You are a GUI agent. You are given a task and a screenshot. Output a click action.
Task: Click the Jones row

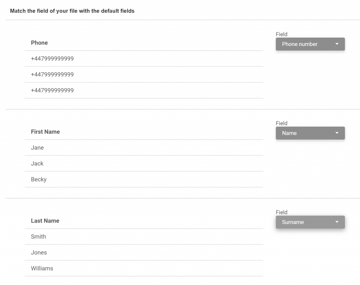coord(144,252)
